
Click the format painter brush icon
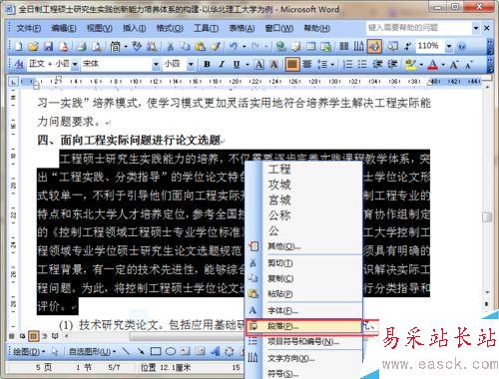216,47
